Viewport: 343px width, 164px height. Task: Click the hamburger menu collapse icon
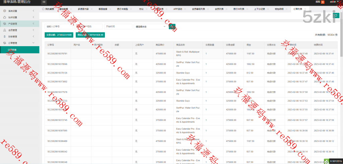44,2
